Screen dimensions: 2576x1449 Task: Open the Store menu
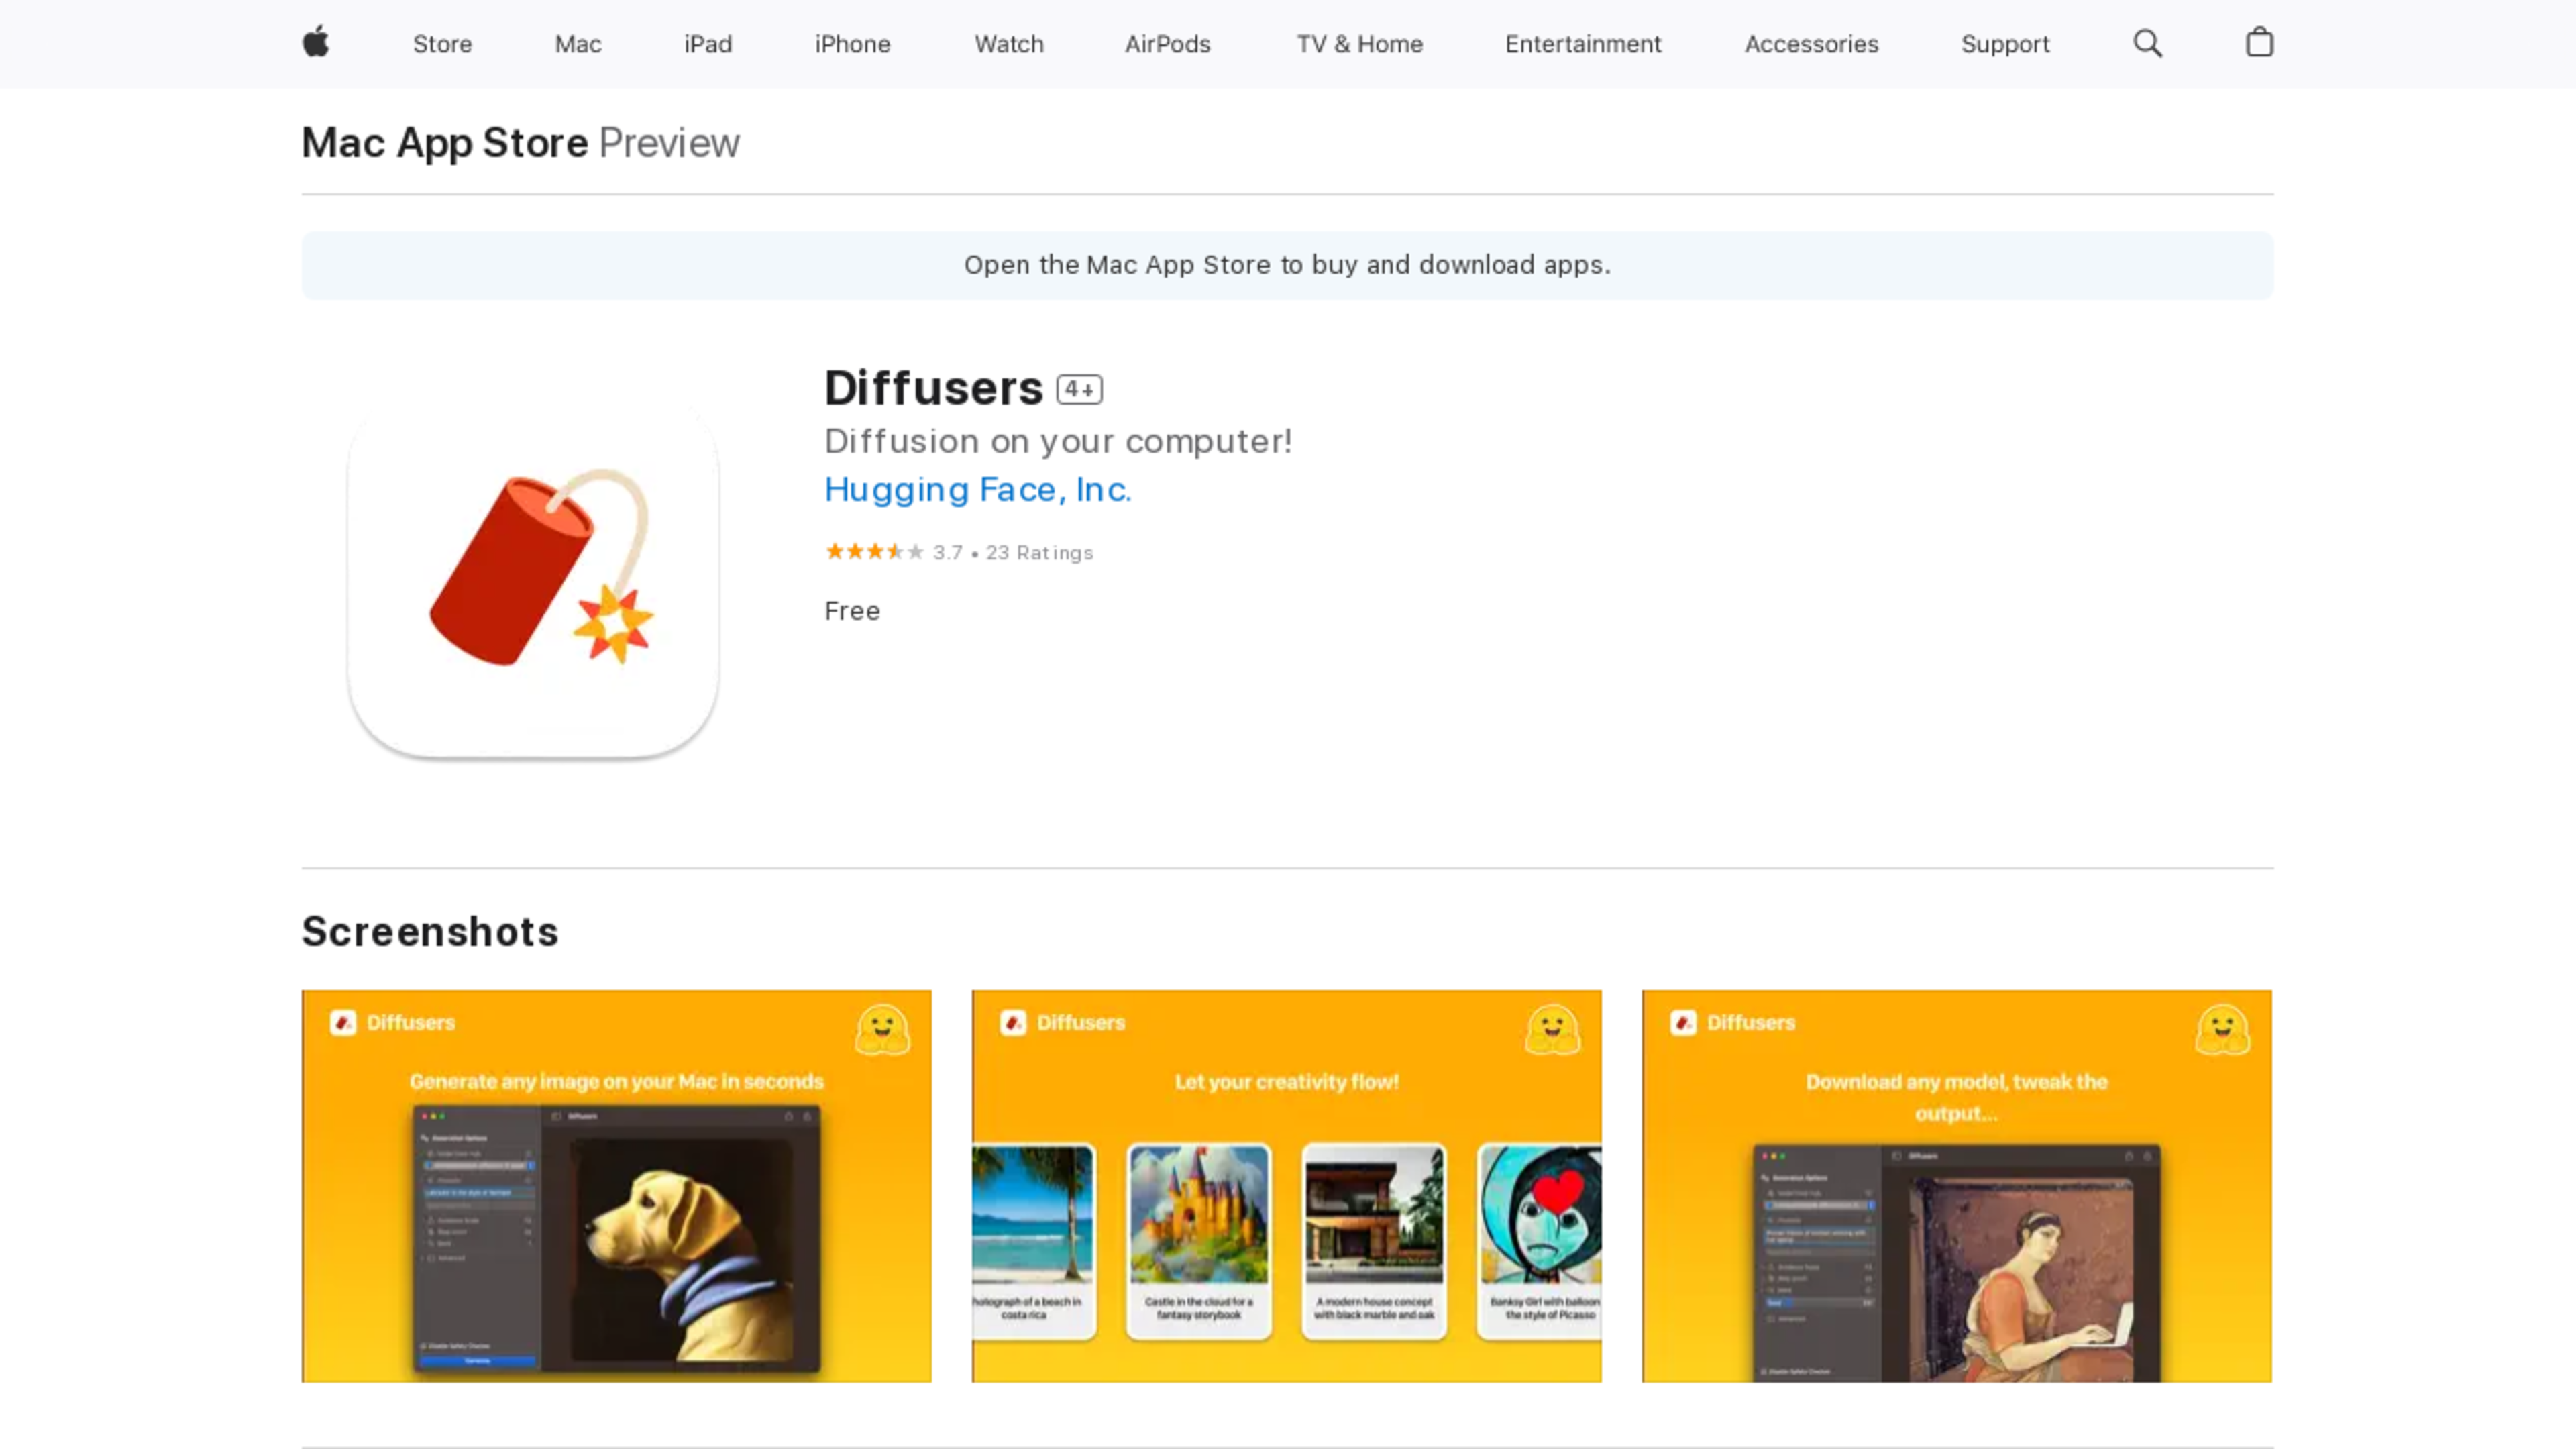click(x=442, y=44)
